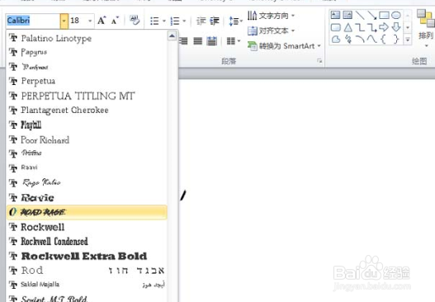Pick the Sakkal Majalla font entry

tap(87, 285)
